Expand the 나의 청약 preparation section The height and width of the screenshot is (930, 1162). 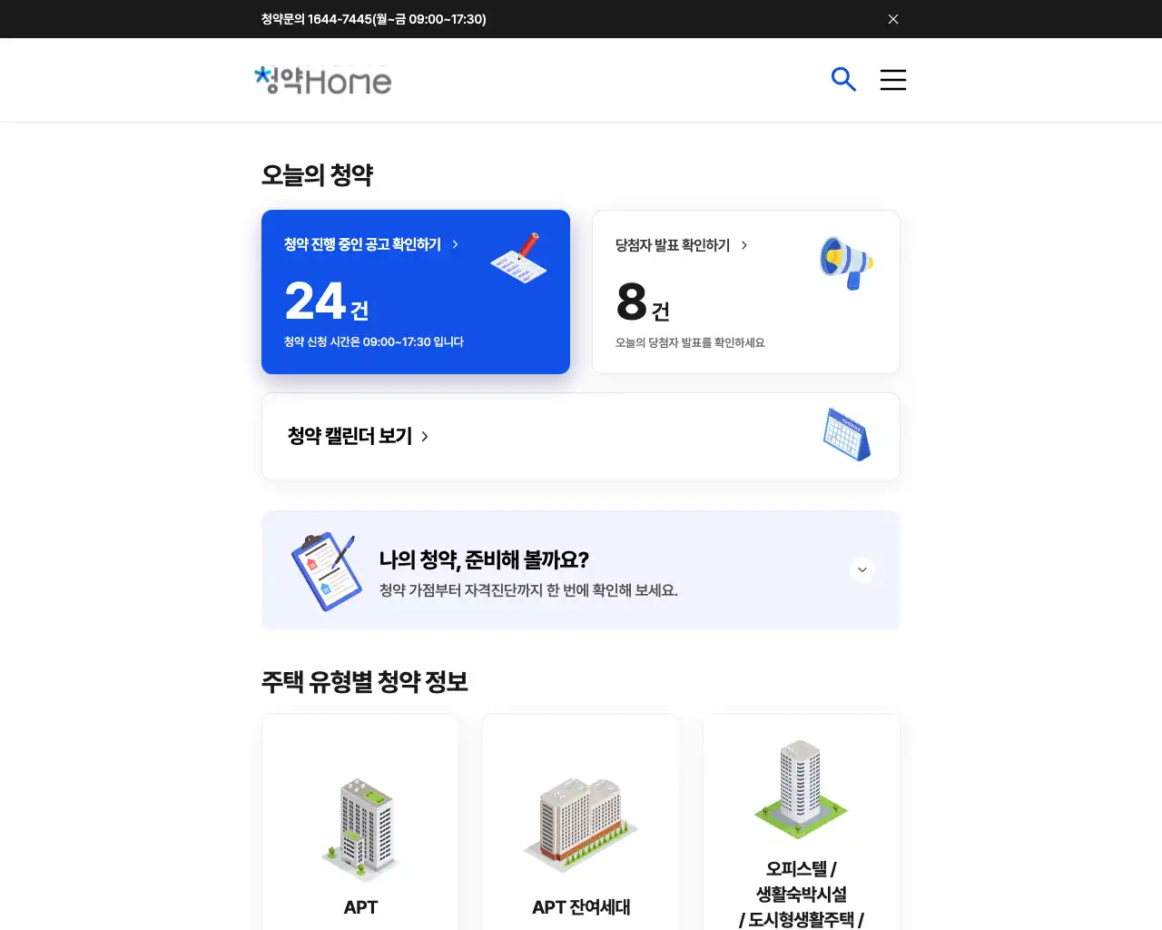click(x=862, y=569)
